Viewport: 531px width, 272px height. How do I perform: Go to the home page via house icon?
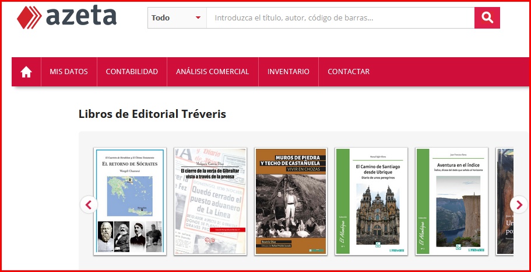[x=26, y=72]
